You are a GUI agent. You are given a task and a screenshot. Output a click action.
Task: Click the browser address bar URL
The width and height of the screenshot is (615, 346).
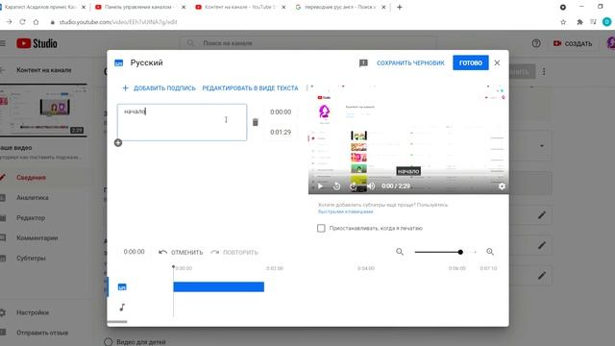[118, 22]
